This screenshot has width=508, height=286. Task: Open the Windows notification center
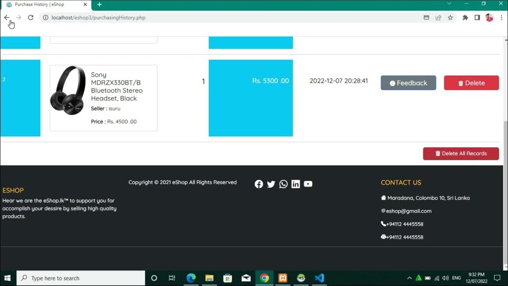click(x=497, y=278)
